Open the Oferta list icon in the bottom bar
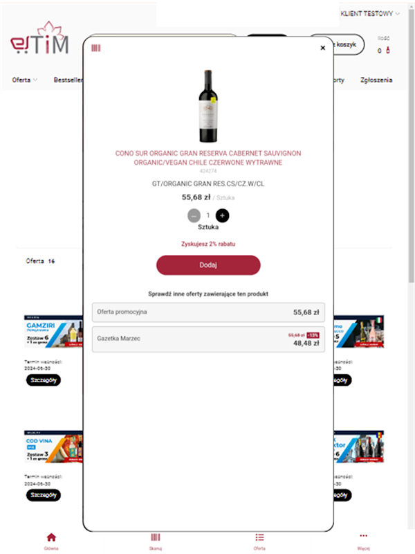415x554 pixels. (260, 537)
